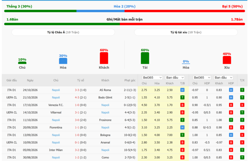Click the T/B badge in the Inter Milan row
This screenshot has height=161, width=249.
182,150
